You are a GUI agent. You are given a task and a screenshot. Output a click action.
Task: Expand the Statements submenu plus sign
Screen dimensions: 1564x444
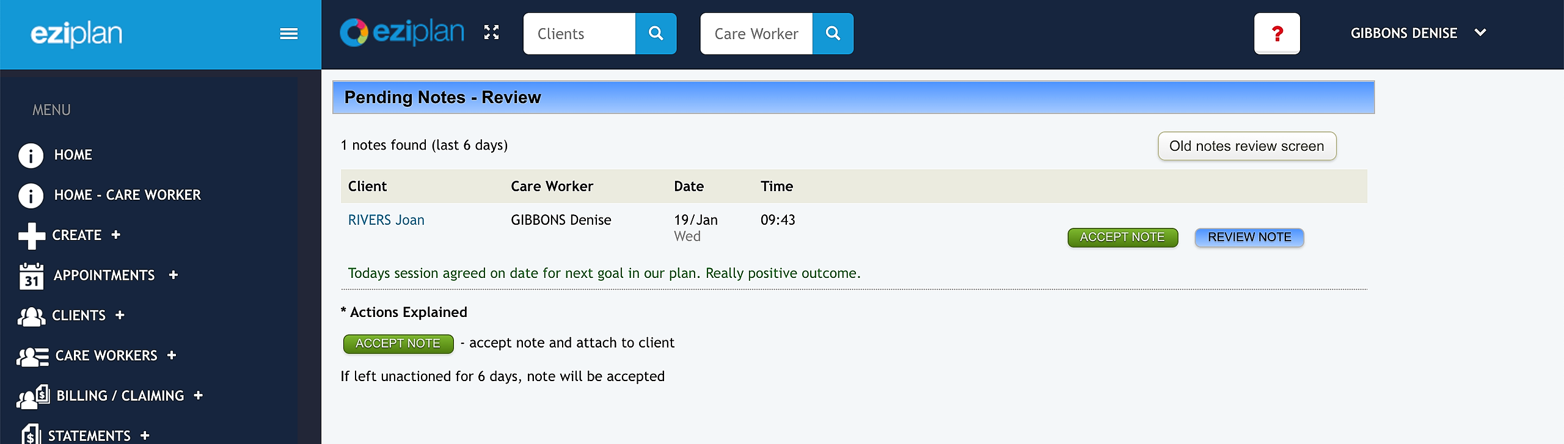tap(145, 435)
